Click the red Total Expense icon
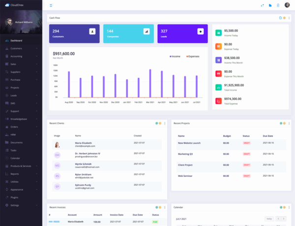 [x=218, y=101]
